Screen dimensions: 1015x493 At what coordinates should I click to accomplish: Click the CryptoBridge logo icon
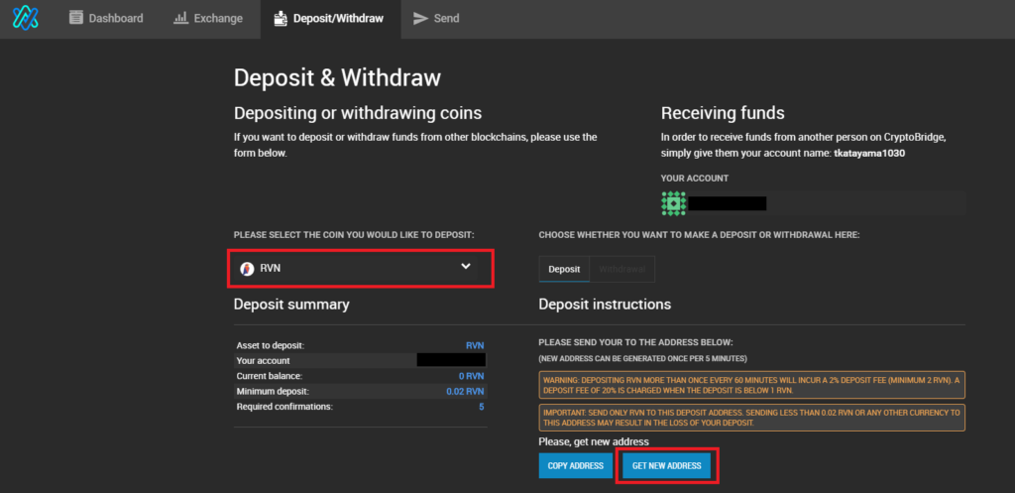click(x=26, y=18)
